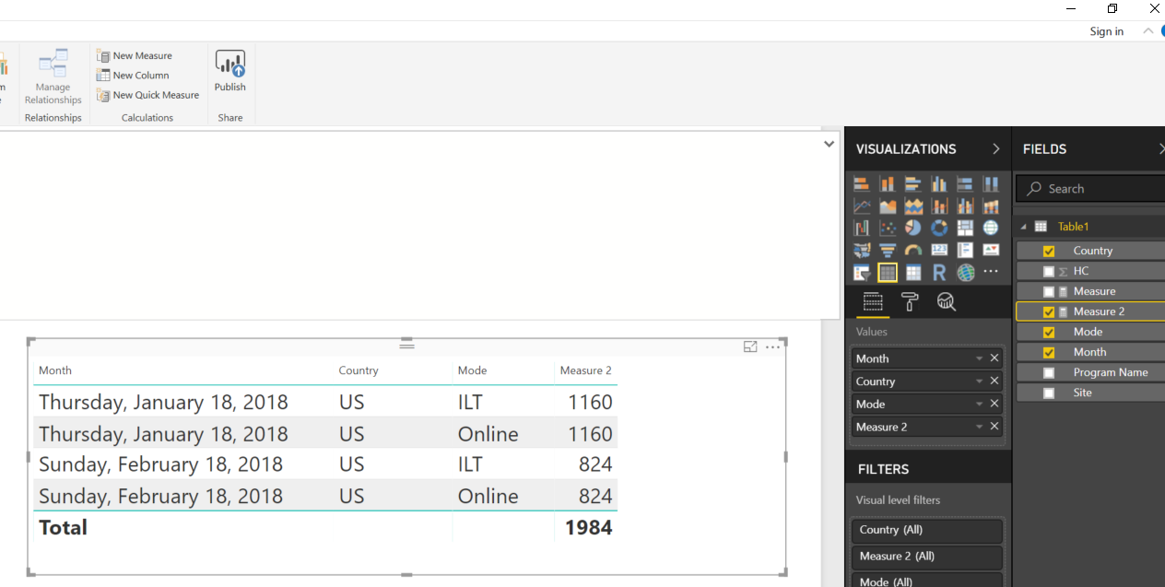Check the HC field checkbox

(x=1049, y=271)
